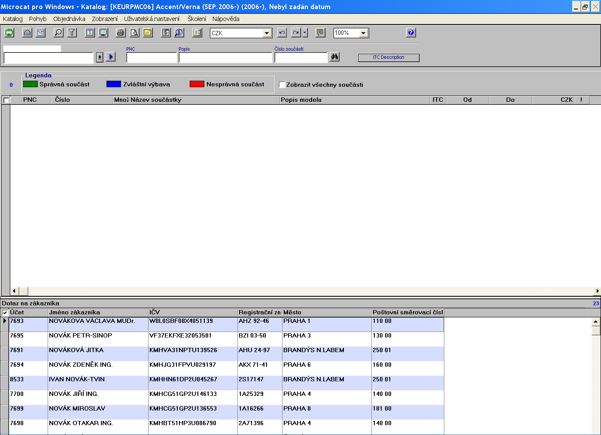Click the illustration index icon beside home
Viewport: 601px width, 435px height.
pos(40,33)
